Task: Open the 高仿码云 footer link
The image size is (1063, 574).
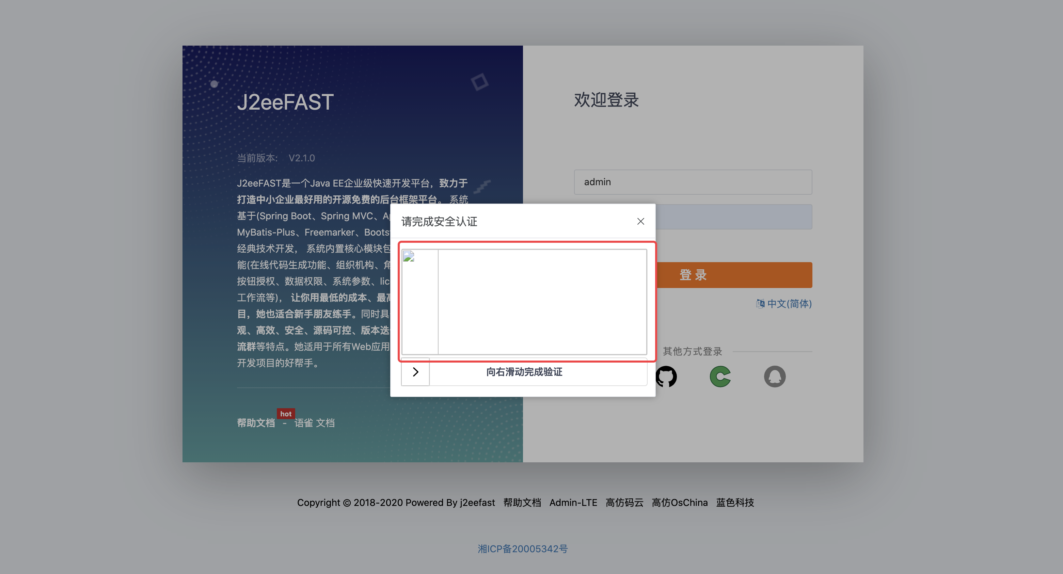Action: (624, 503)
